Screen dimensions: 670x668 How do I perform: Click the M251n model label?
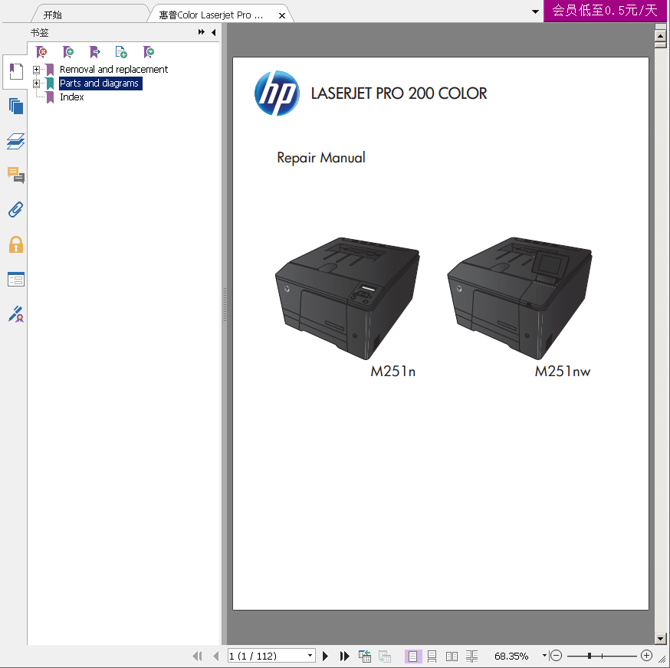(392, 372)
